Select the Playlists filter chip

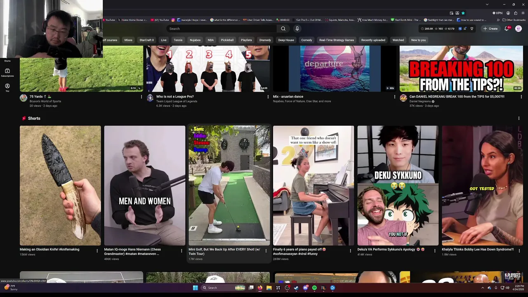246,40
